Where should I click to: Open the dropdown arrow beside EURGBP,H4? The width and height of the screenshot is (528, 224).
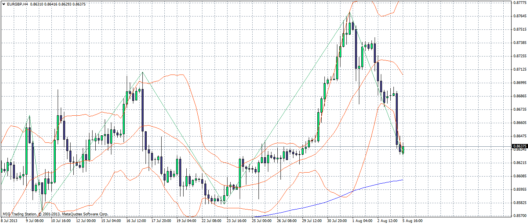pyautogui.click(x=3, y=4)
